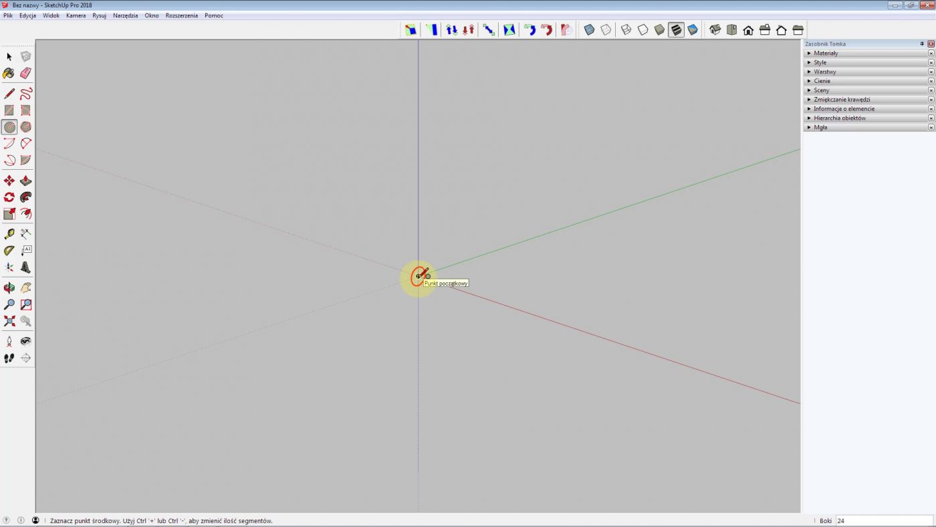
Task: Pick the Orbit camera tool
Action: (9, 287)
